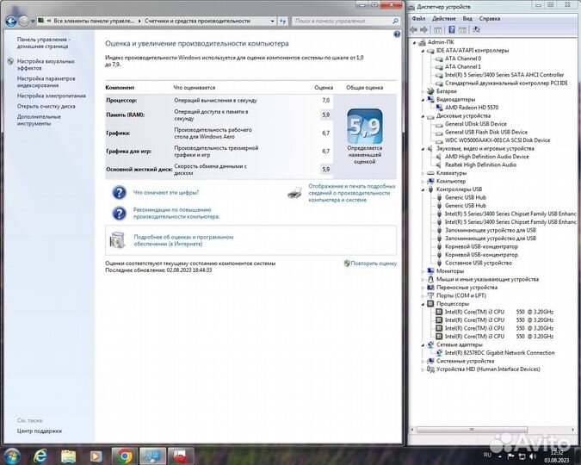Click the question icon beside 'Что означают эти цифры?'

point(119,193)
